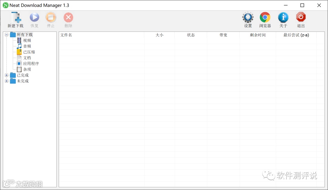Click the Resume (恢复) play icon
328x190 pixels.
(x=34, y=17)
